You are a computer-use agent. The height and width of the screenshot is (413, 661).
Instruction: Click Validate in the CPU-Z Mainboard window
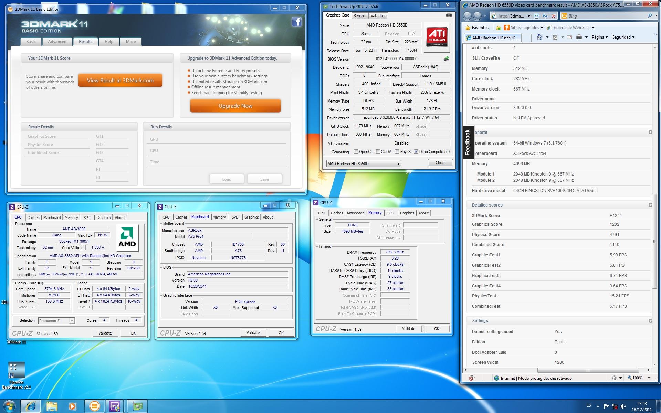(x=253, y=333)
